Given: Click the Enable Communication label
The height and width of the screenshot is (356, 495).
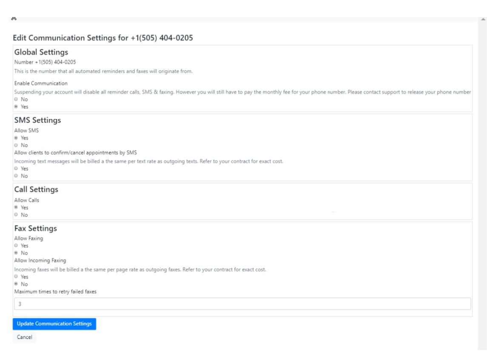Looking at the screenshot, I should point(41,83).
